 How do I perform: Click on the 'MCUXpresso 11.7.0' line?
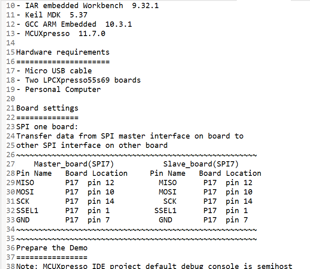[65, 34]
